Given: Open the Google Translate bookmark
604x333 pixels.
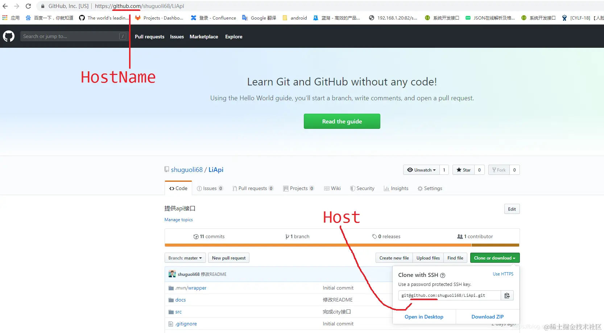Looking at the screenshot, I should (259, 18).
